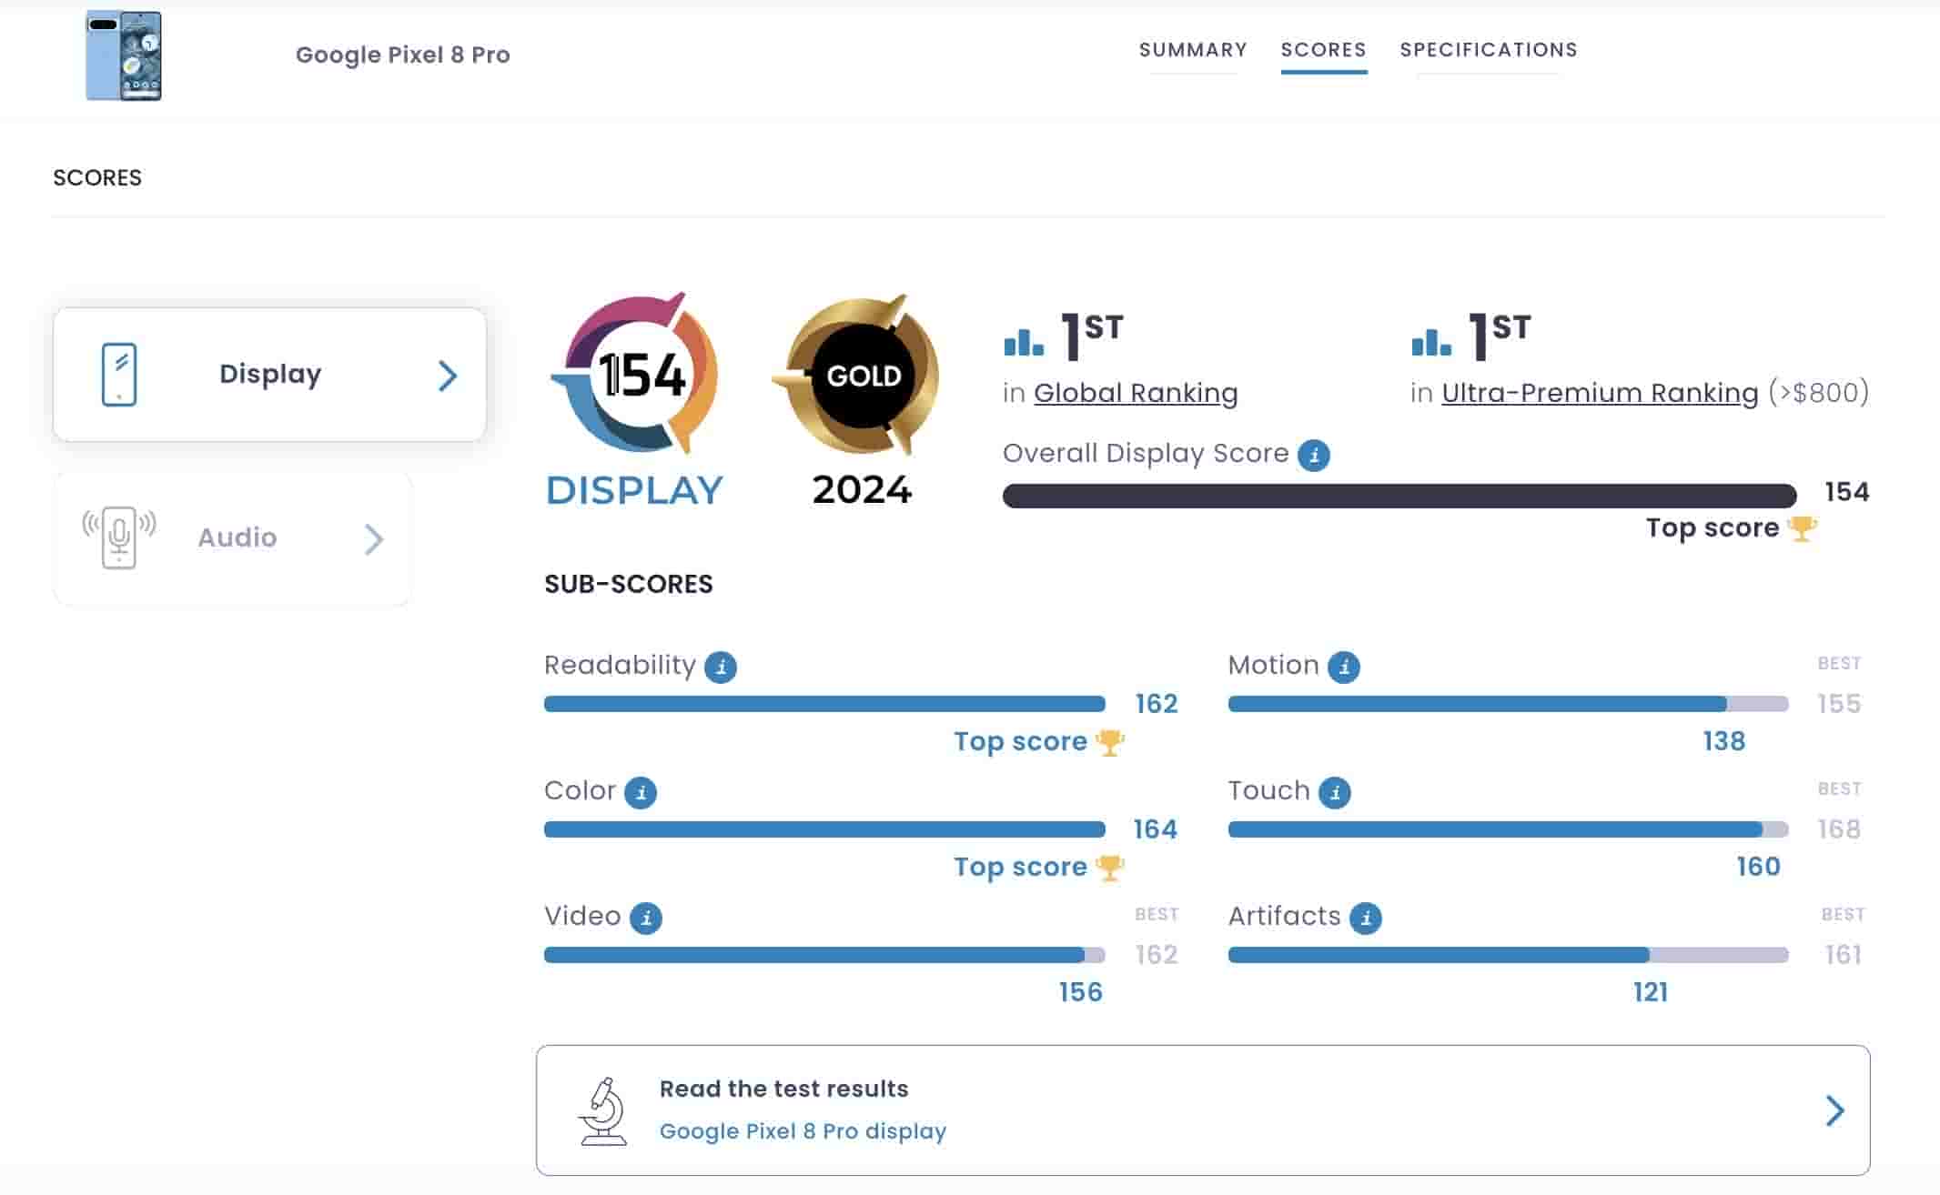Click the Color info icon
Viewport: 1940px width, 1195px height.
coord(641,792)
